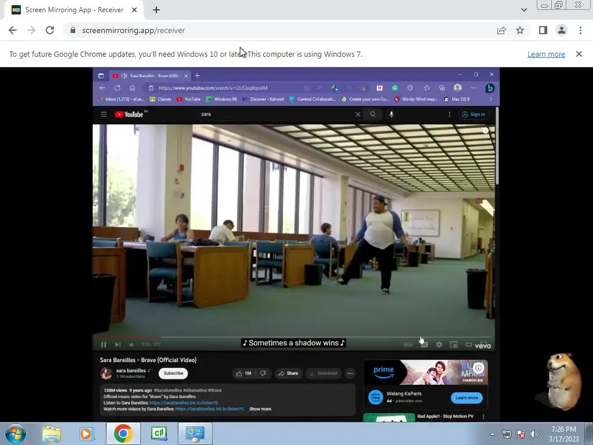This screenshot has width=593, height=445.
Task: Open Edge profile avatar
Action: [x=457, y=88]
